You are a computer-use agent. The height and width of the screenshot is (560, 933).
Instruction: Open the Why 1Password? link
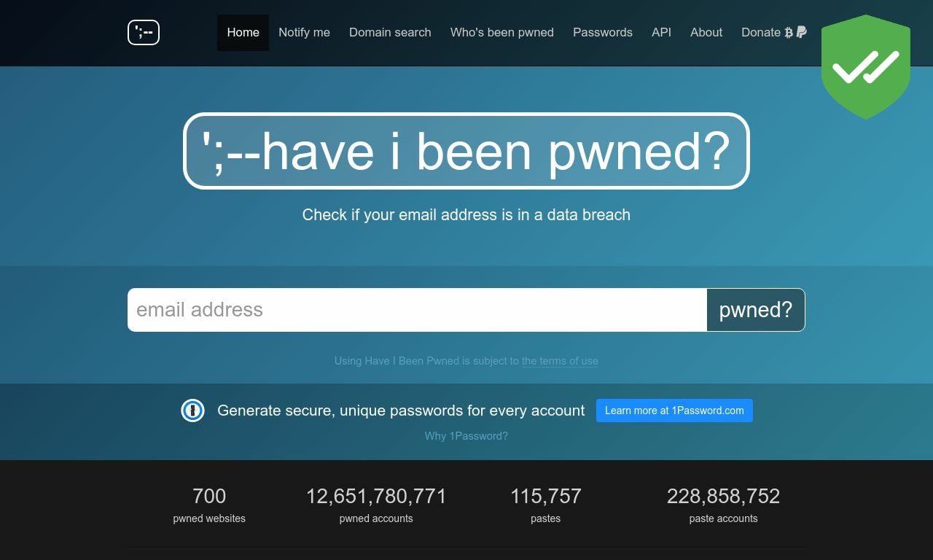tap(466, 436)
